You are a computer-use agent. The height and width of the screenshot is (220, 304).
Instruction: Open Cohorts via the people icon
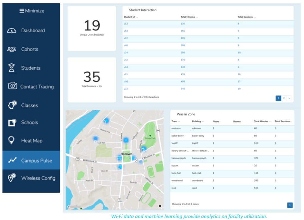[12, 49]
